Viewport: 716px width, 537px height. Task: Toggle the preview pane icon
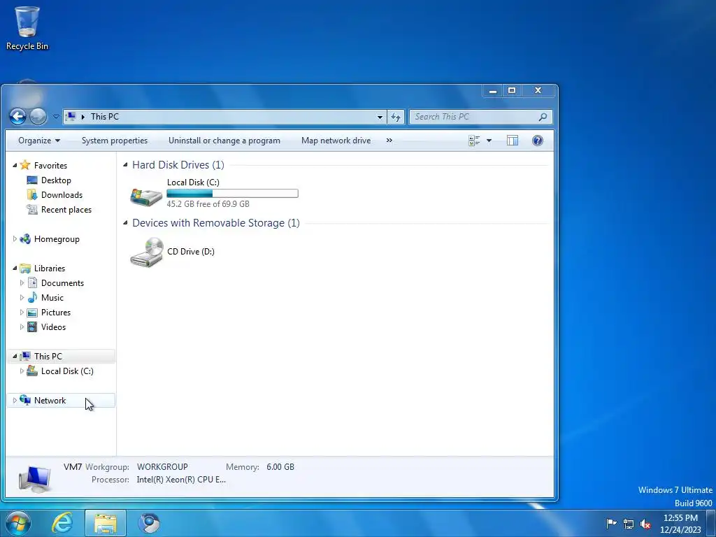click(513, 141)
